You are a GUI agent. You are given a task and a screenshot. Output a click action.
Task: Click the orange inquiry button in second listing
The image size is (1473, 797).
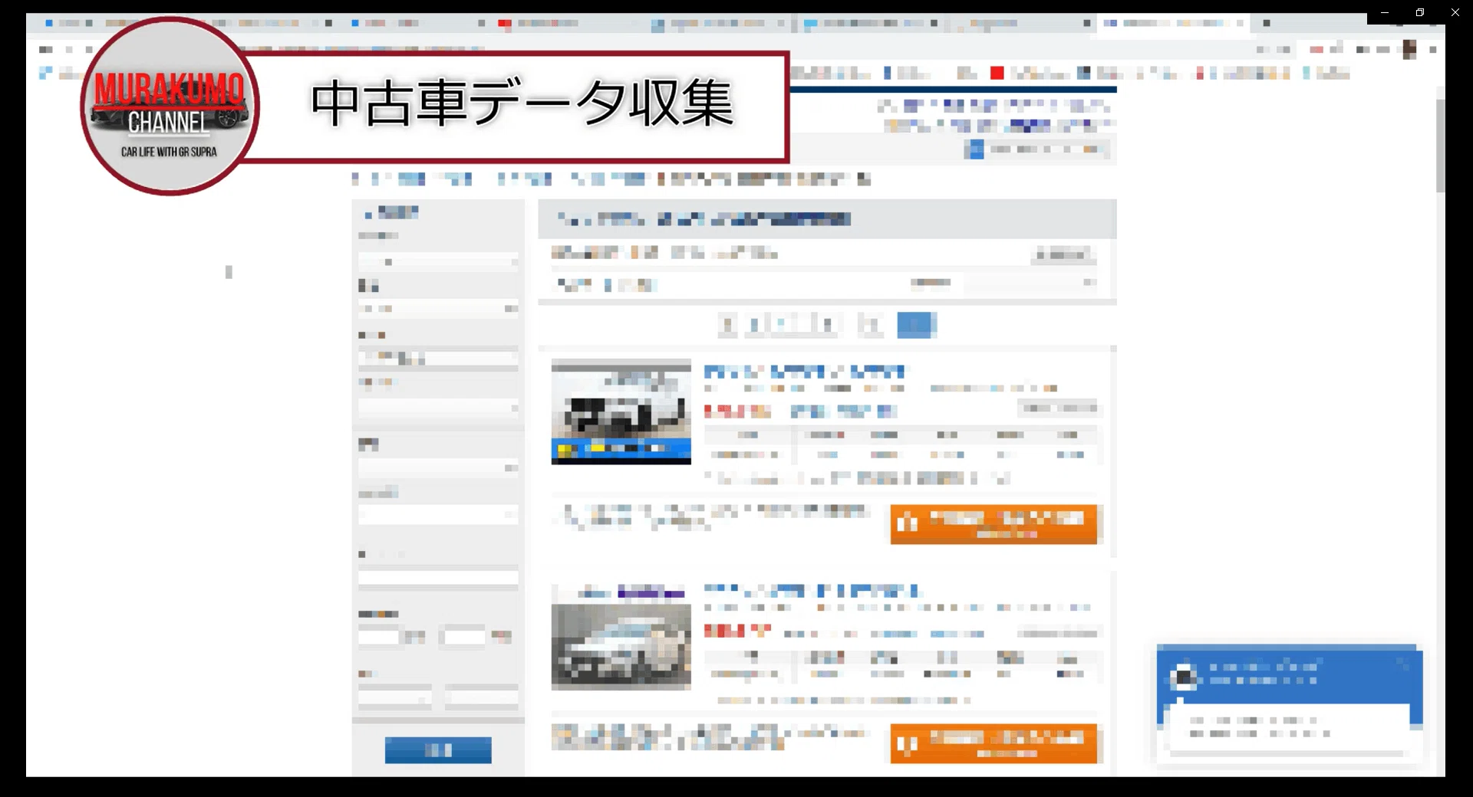click(x=994, y=743)
